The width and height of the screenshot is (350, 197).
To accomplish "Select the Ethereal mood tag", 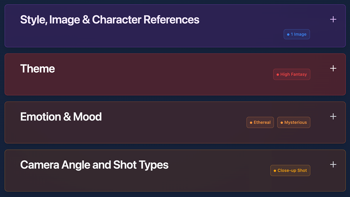I will (260, 123).
